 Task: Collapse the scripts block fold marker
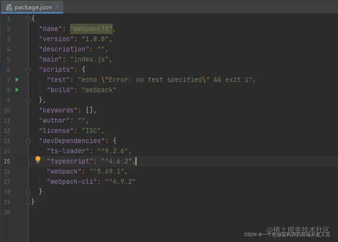[28, 70]
